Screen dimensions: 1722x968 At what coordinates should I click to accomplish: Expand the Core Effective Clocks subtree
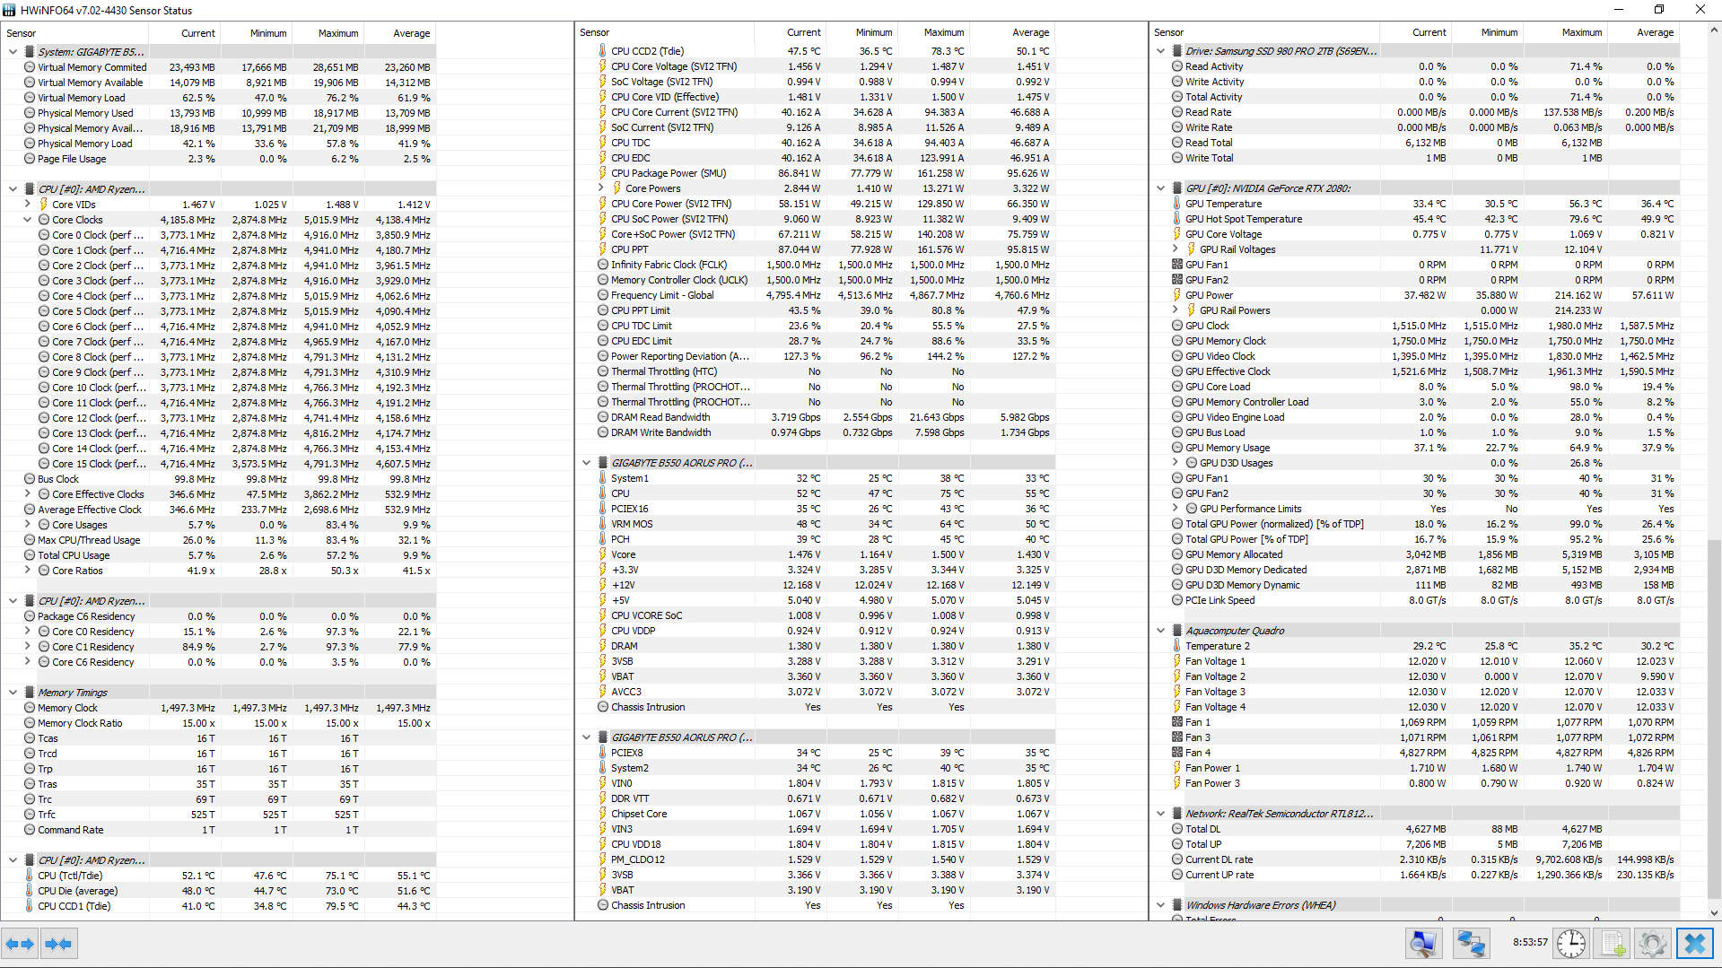coord(27,494)
